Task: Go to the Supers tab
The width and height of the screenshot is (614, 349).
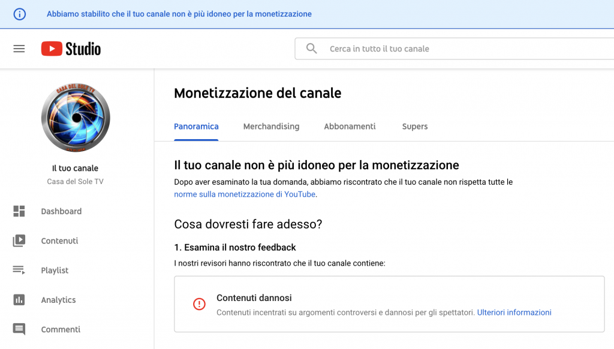Action: coord(415,127)
